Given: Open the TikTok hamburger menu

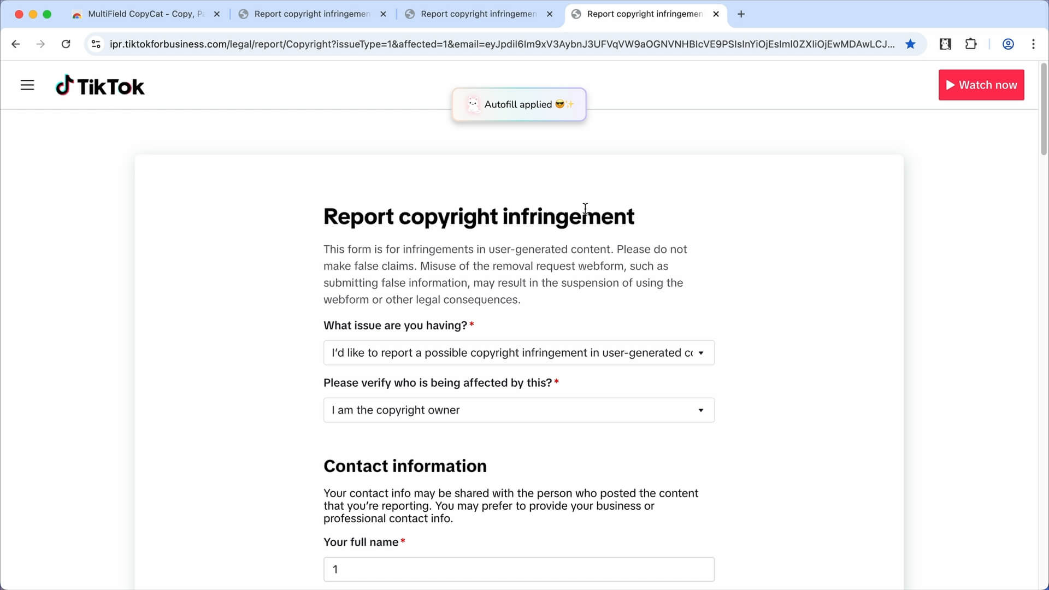Looking at the screenshot, I should (27, 85).
